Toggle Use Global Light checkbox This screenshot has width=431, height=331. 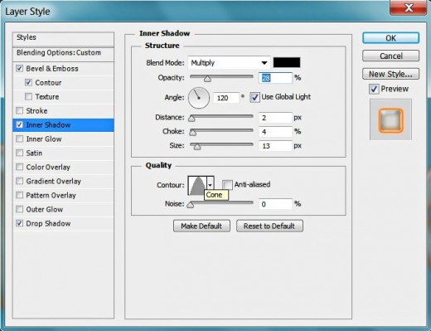tap(254, 97)
